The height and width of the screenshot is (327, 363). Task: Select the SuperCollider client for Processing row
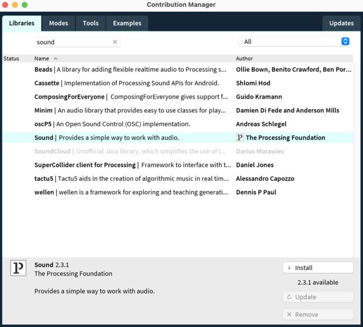pyautogui.click(x=178, y=165)
